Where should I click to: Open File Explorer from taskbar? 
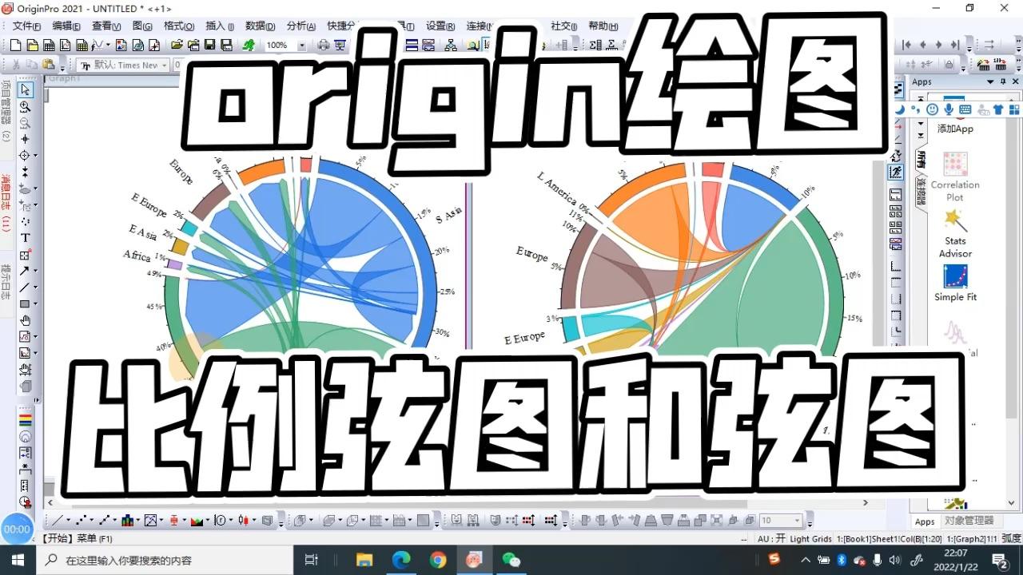tap(364, 560)
